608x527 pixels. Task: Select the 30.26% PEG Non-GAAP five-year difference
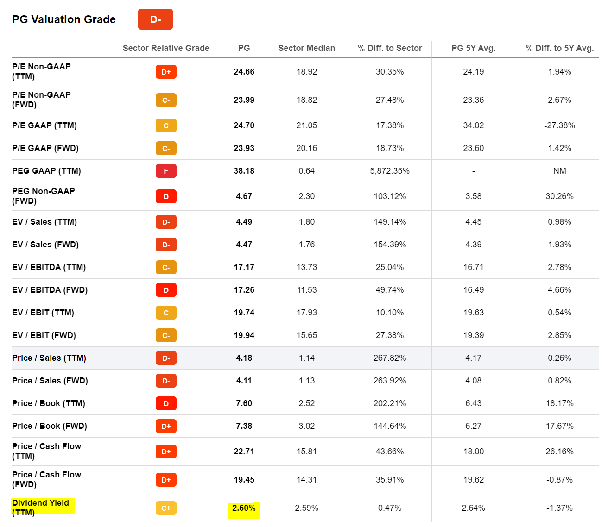point(559,196)
